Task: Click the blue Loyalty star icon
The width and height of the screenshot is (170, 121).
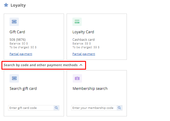Action: tap(6, 5)
